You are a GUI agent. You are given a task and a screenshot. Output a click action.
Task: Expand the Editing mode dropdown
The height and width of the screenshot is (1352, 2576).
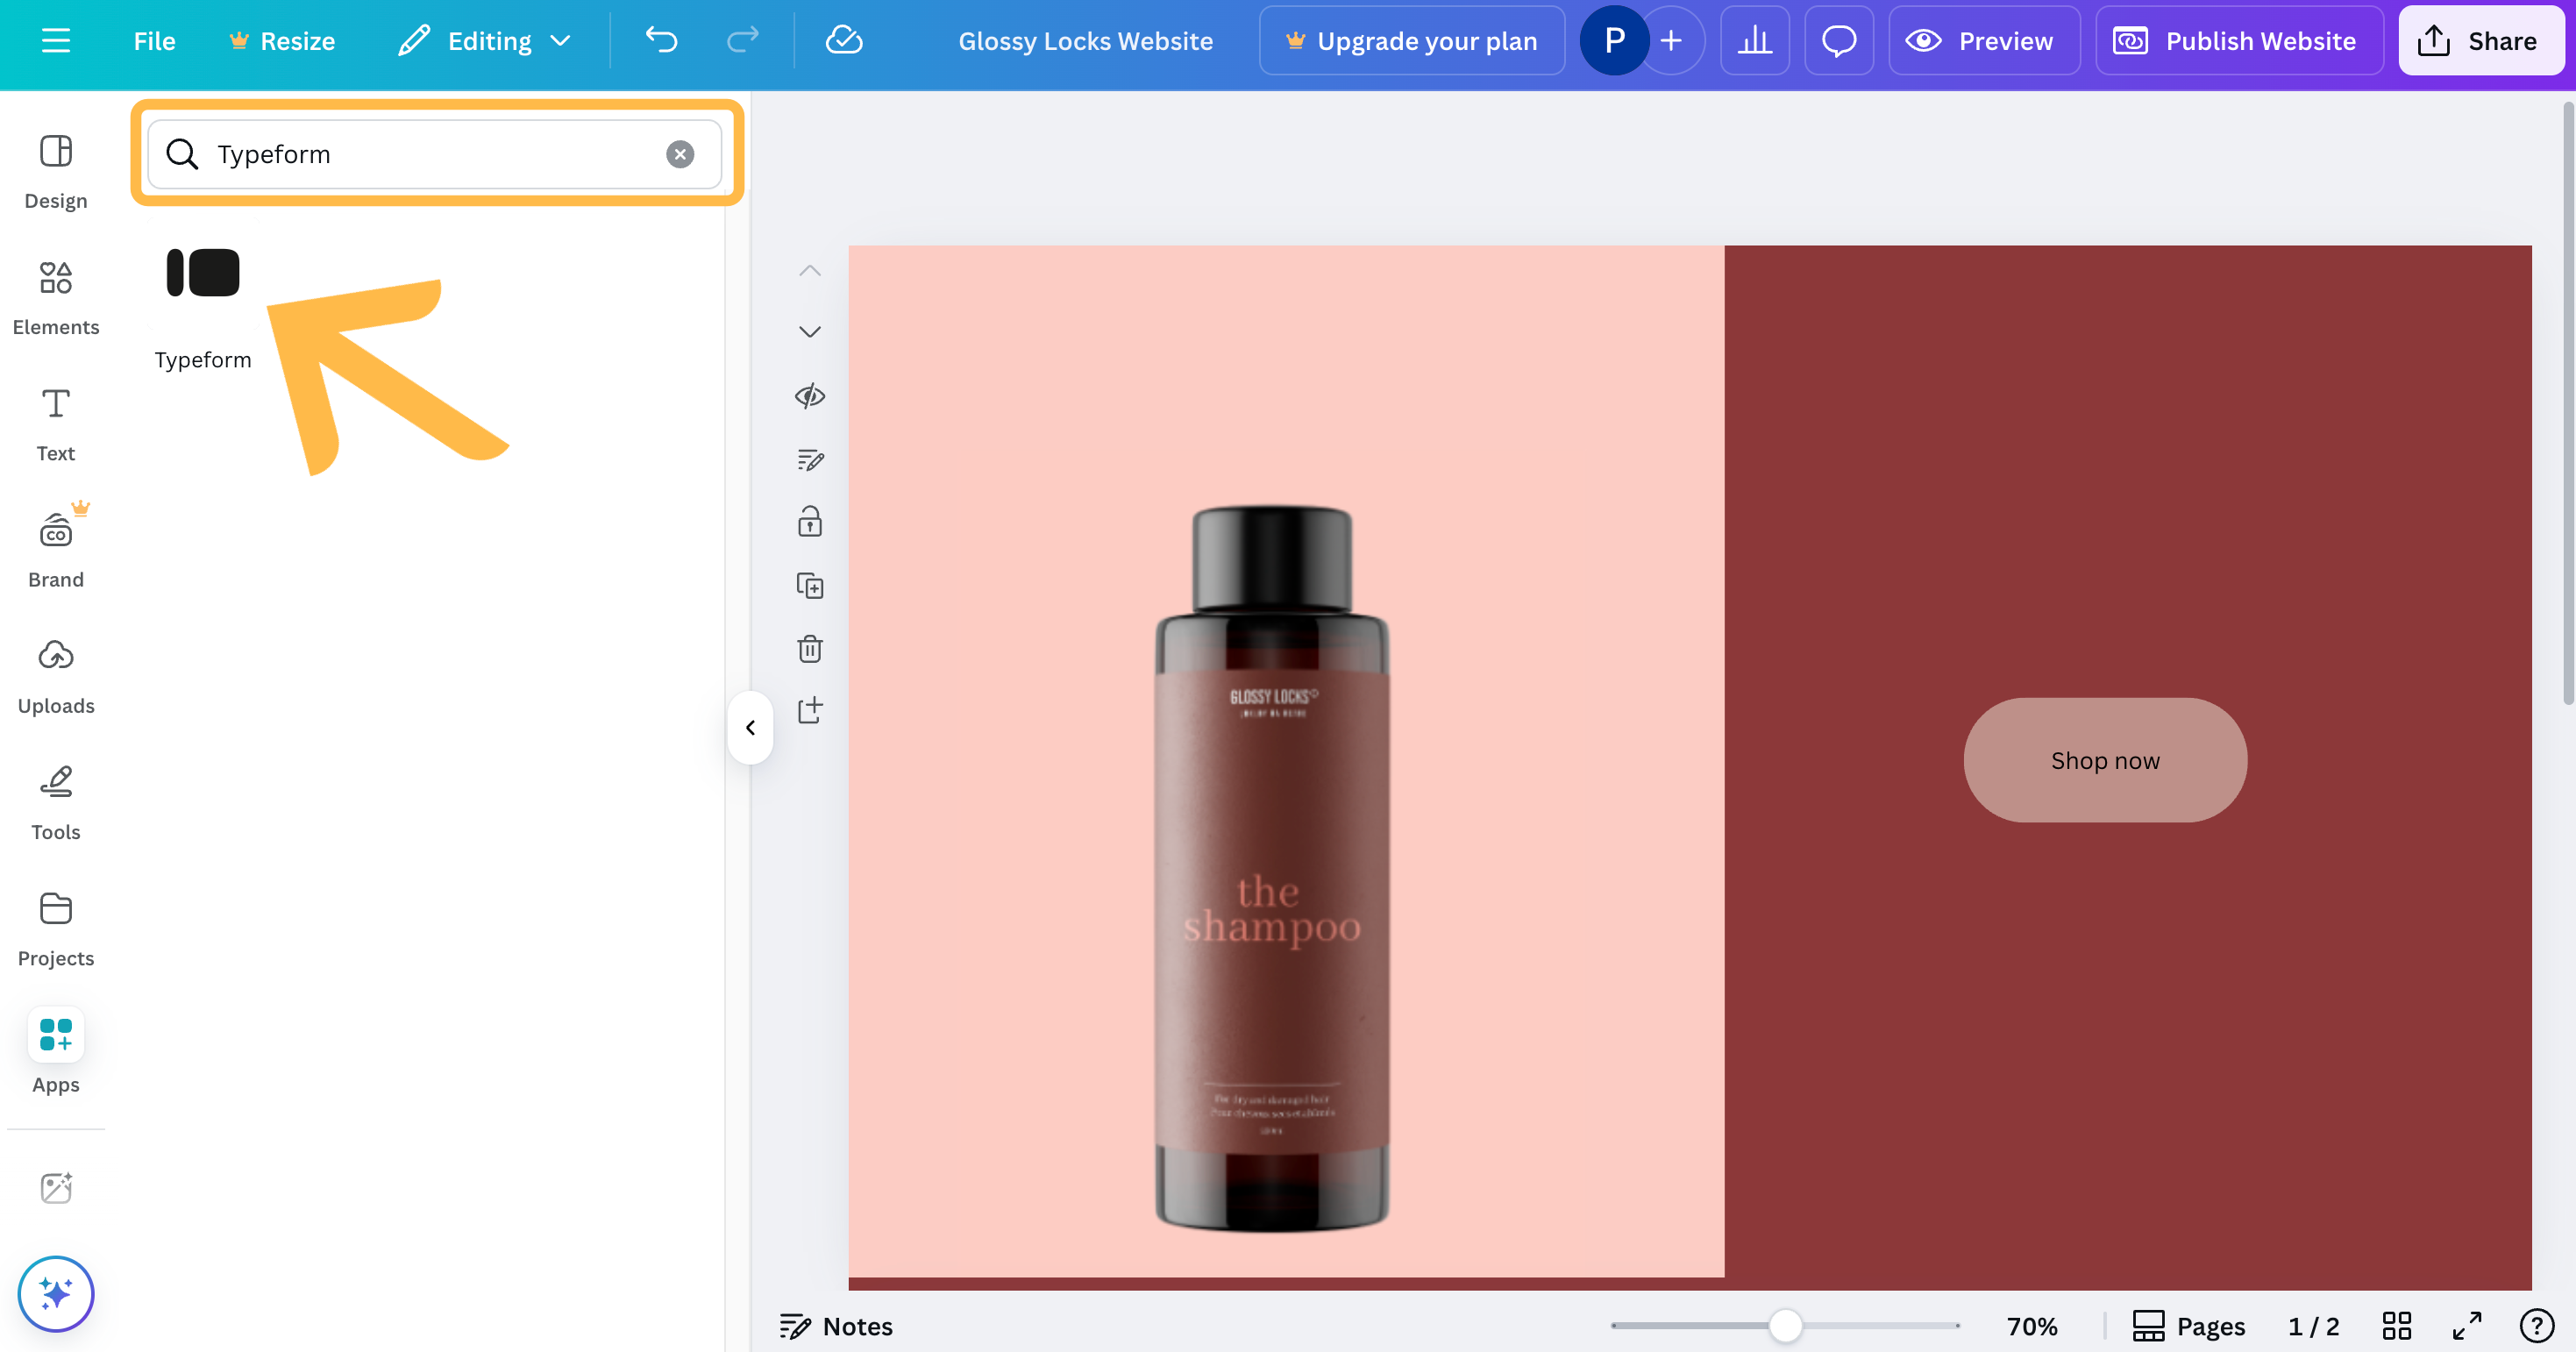[486, 40]
